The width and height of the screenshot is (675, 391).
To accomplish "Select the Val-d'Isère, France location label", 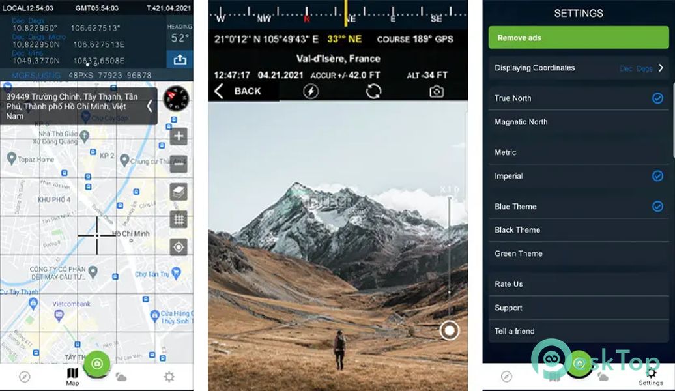I will 338,59.
